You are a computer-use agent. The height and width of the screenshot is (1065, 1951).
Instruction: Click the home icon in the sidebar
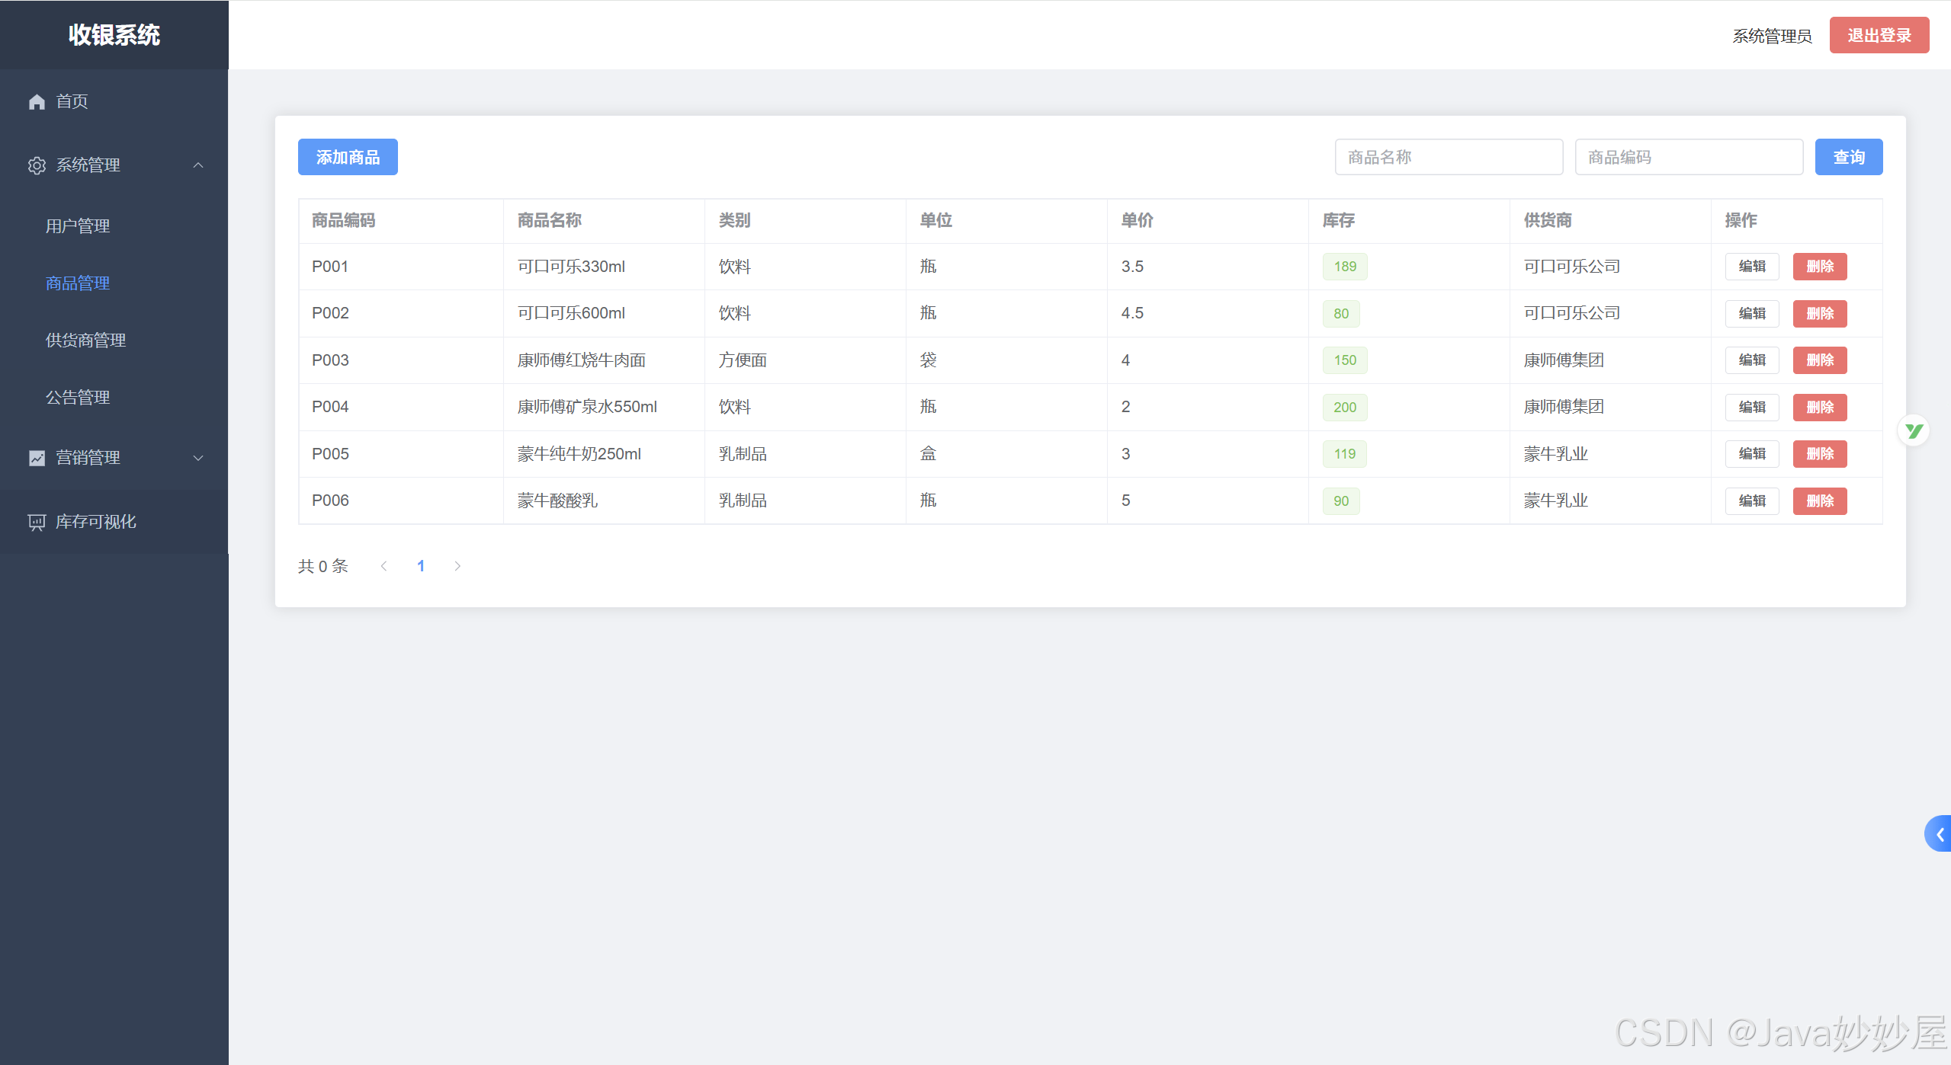(37, 101)
